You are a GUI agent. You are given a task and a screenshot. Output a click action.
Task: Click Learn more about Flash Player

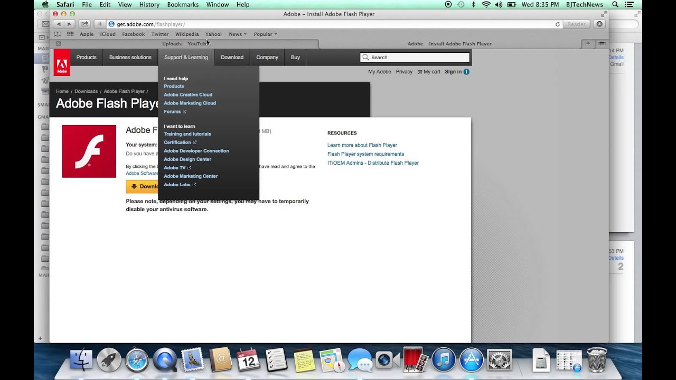(362, 145)
